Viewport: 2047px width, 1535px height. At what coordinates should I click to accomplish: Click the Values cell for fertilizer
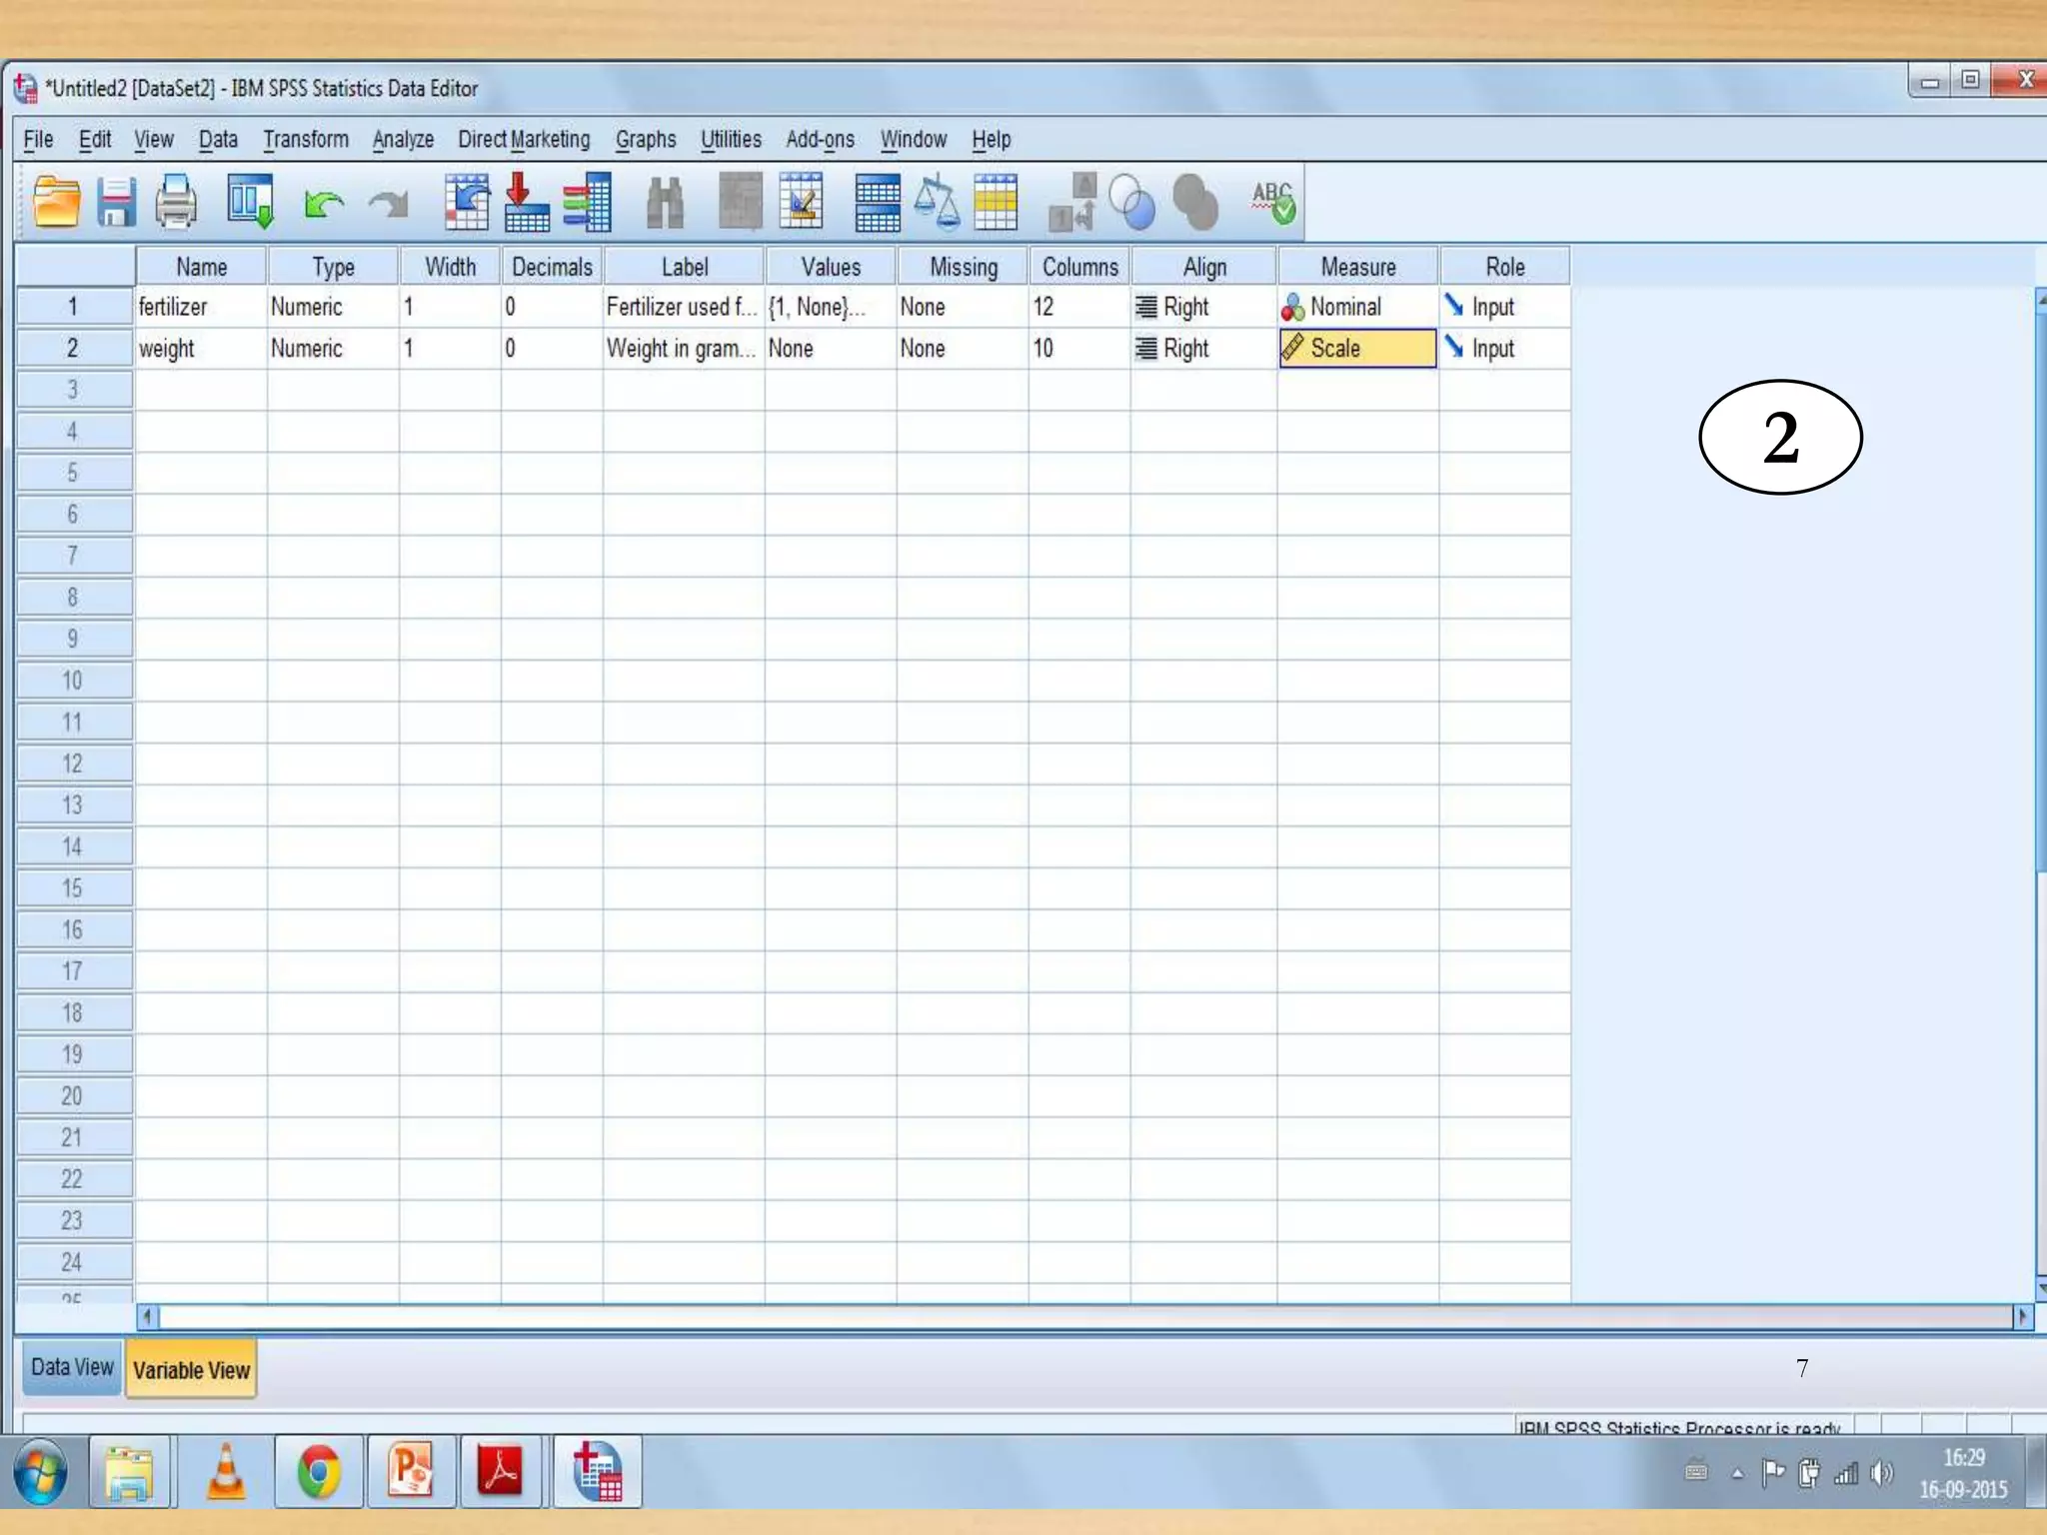tap(830, 307)
